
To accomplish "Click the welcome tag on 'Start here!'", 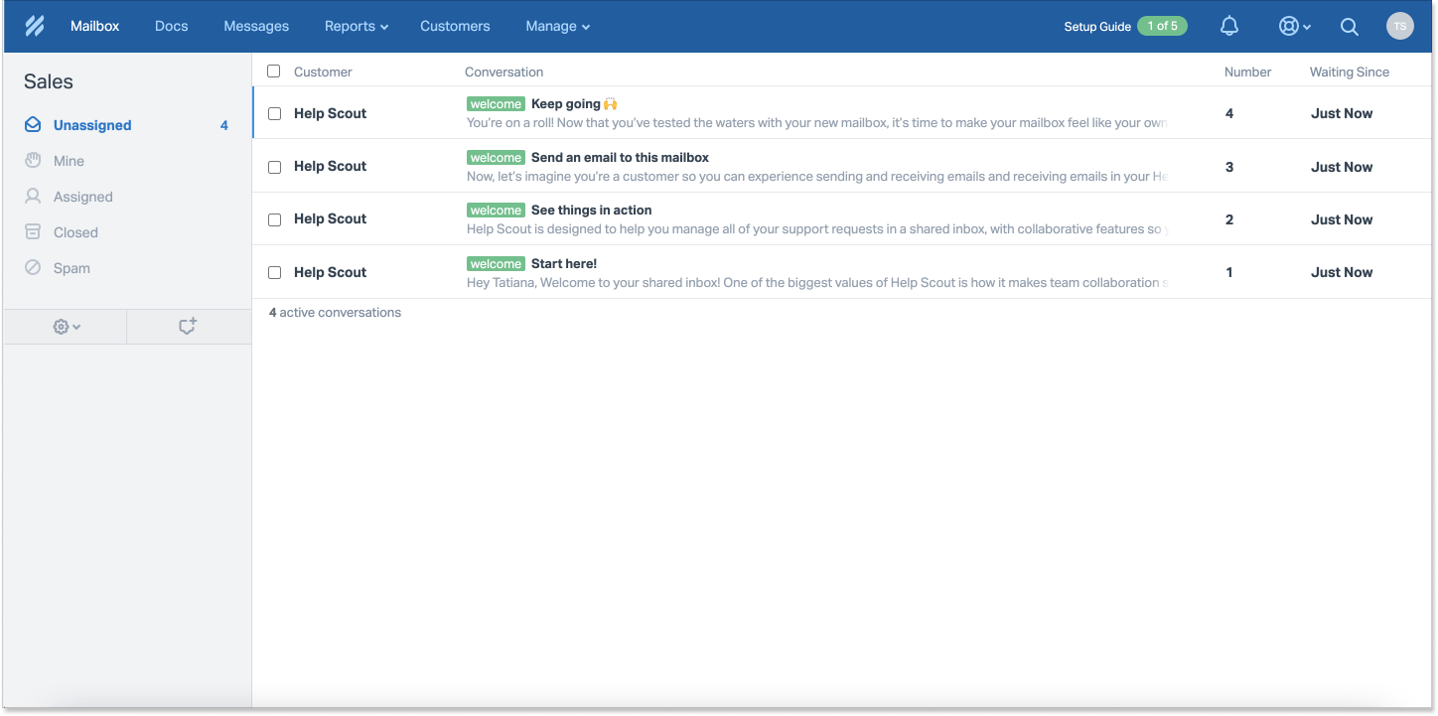I will [496, 264].
